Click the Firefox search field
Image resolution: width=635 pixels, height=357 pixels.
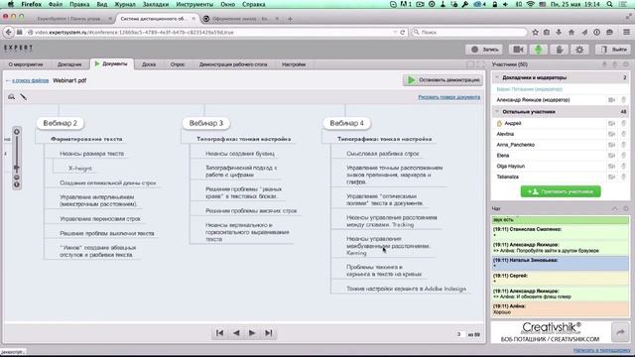coord(469,32)
